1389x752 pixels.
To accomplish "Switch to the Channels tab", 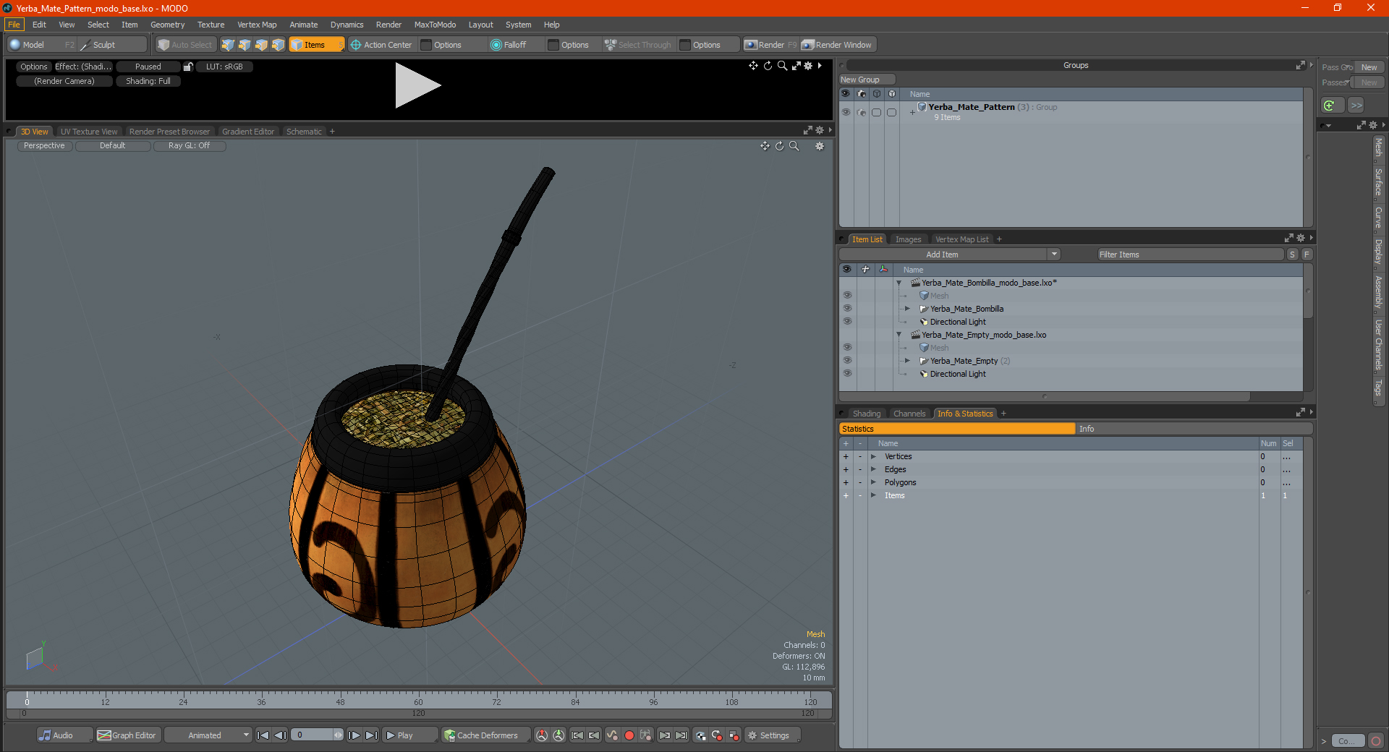I will pos(909,414).
